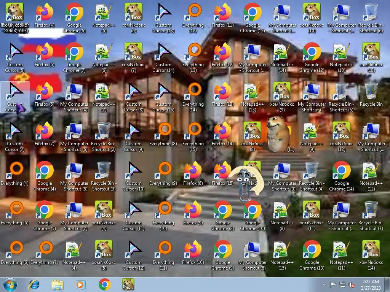Select the Custom Cursor (7) icon
Viewport: 390px width, 292px height.
pyautogui.click(x=15, y=136)
